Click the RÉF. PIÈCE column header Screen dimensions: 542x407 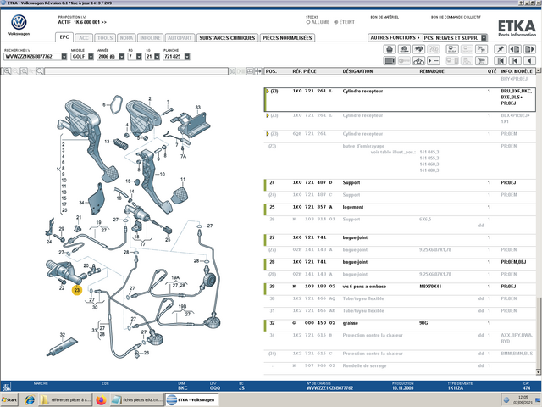point(304,71)
